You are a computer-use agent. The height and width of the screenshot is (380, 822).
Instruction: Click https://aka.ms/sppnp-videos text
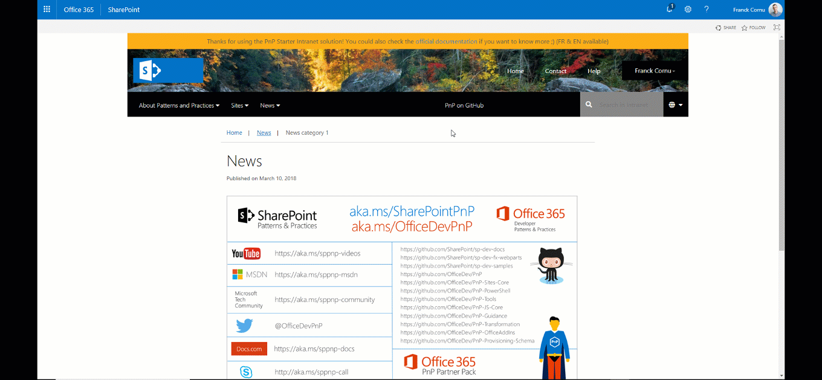317,254
